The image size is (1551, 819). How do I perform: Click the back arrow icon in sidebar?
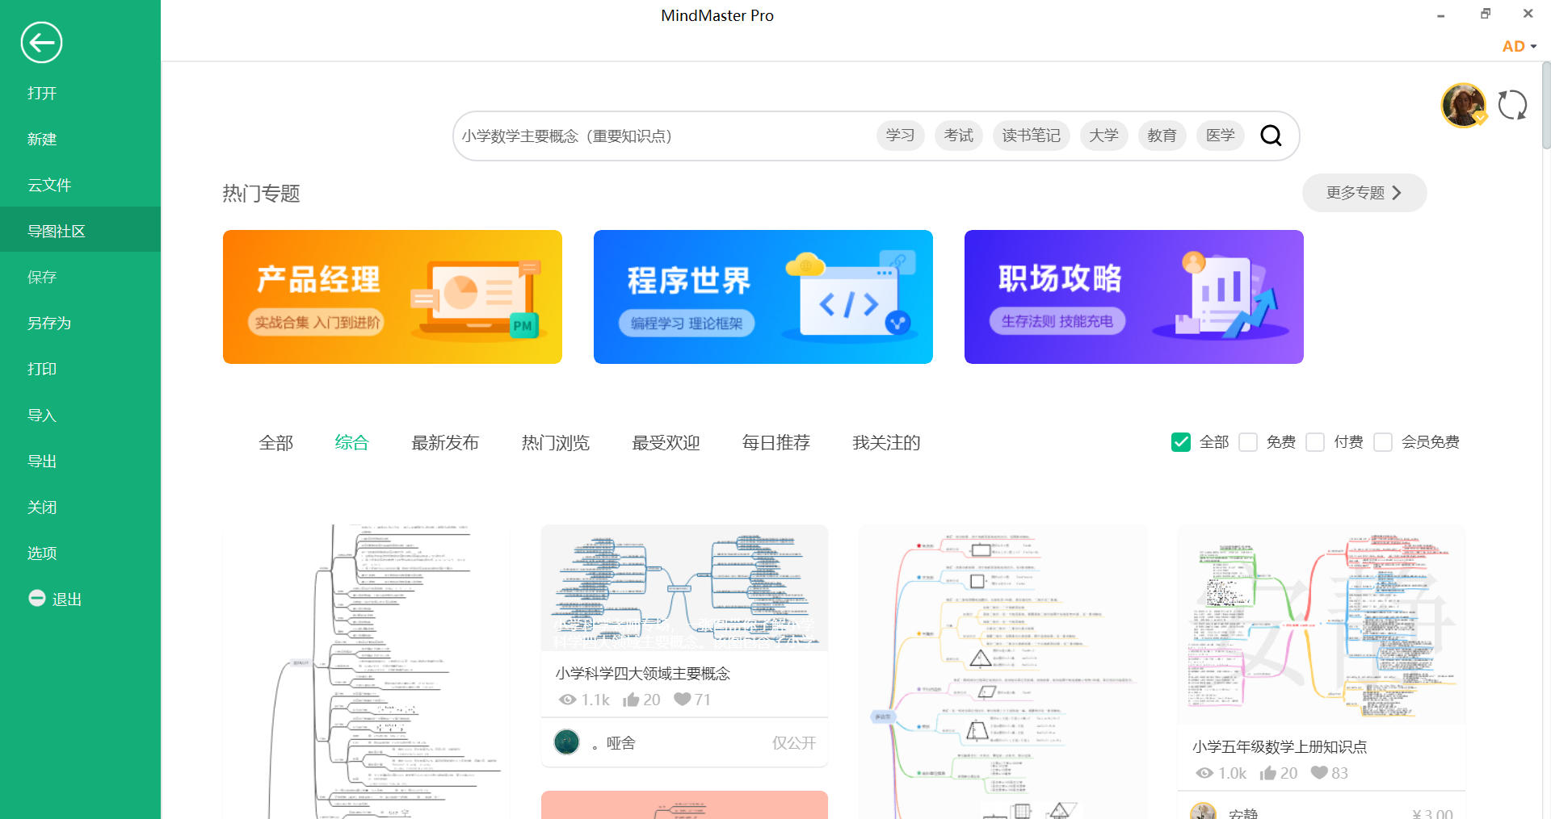tap(41, 42)
